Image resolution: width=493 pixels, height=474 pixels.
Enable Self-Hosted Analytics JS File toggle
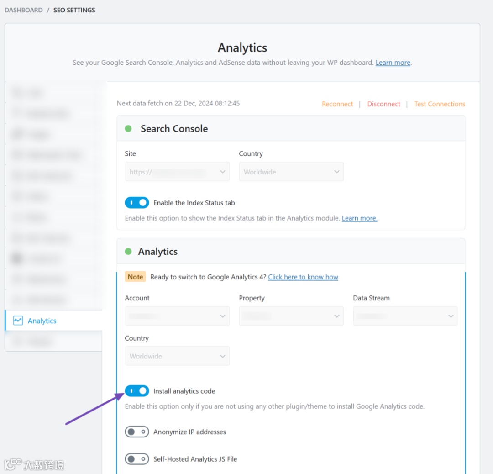137,459
